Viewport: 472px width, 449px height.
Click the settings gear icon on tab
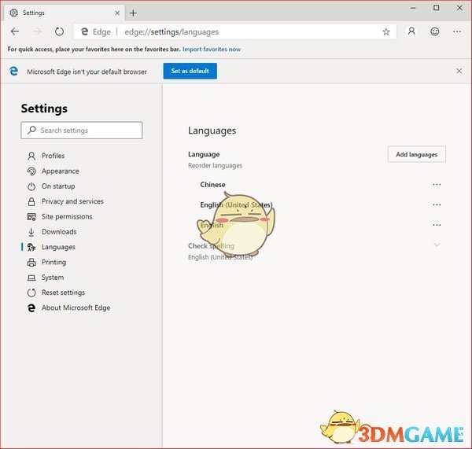click(x=14, y=13)
